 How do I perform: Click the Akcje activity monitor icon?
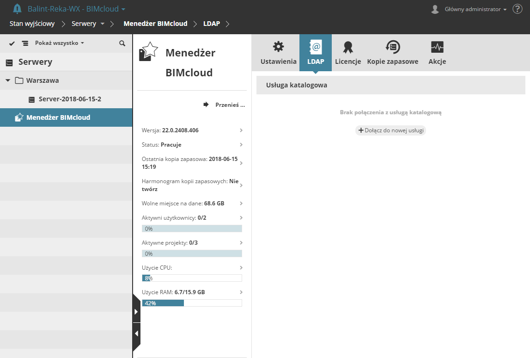click(x=437, y=46)
